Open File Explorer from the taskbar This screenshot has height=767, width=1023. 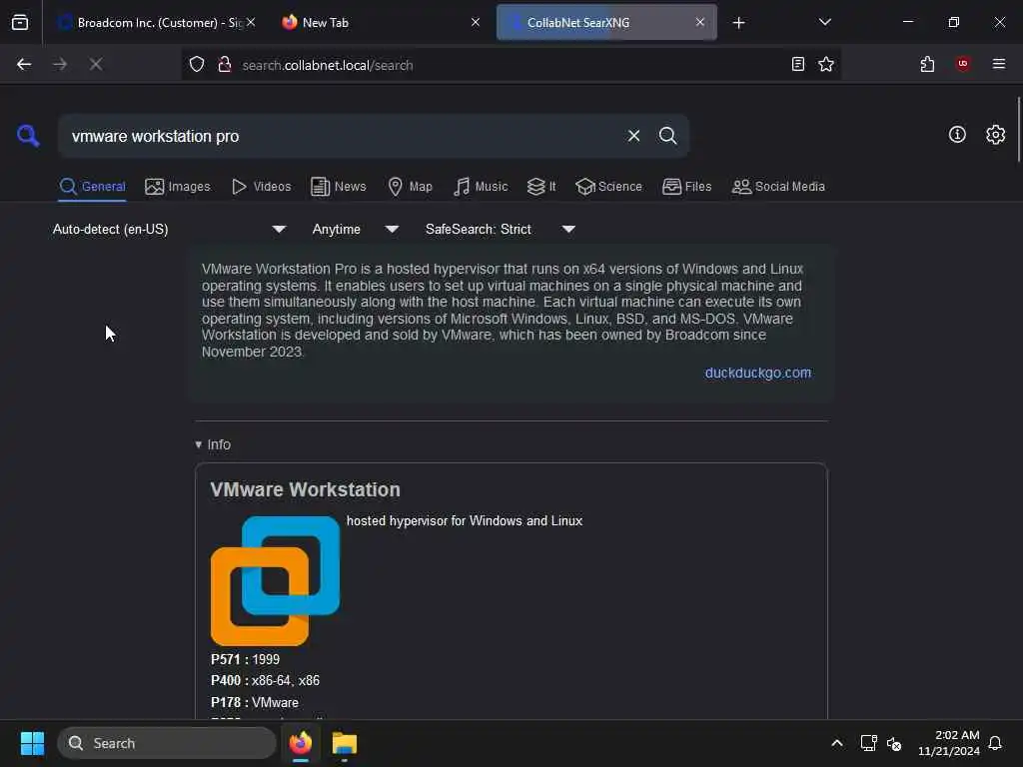344,743
